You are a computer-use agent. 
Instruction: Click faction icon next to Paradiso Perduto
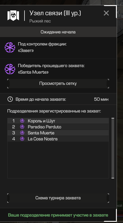[22, 127]
